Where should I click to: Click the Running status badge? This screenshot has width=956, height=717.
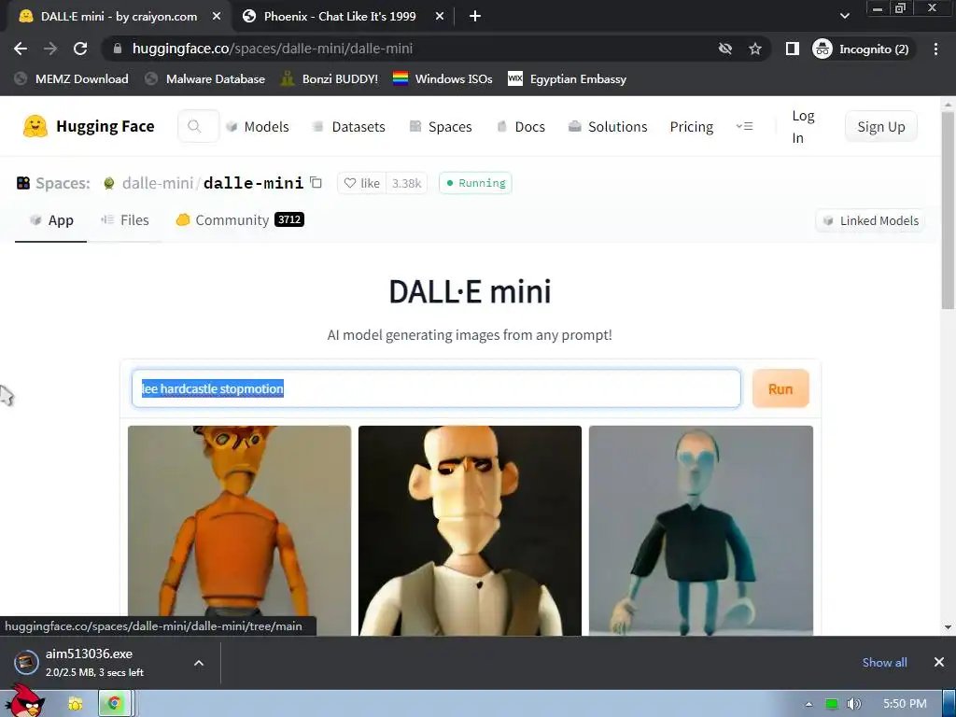475,183
